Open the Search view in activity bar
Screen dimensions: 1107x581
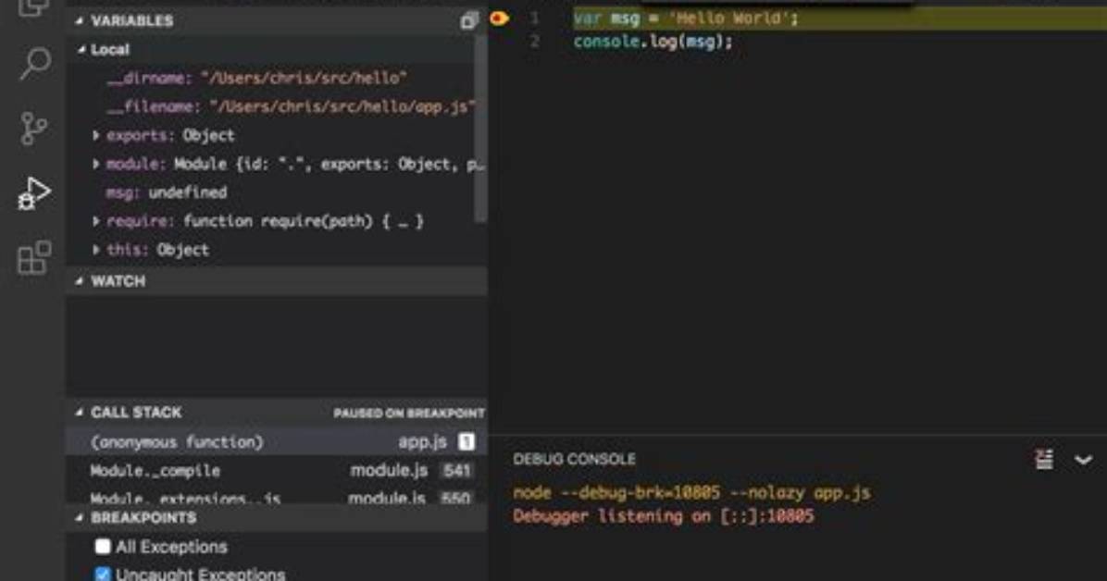point(34,64)
